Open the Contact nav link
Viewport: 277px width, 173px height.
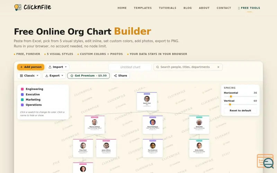(224, 8)
